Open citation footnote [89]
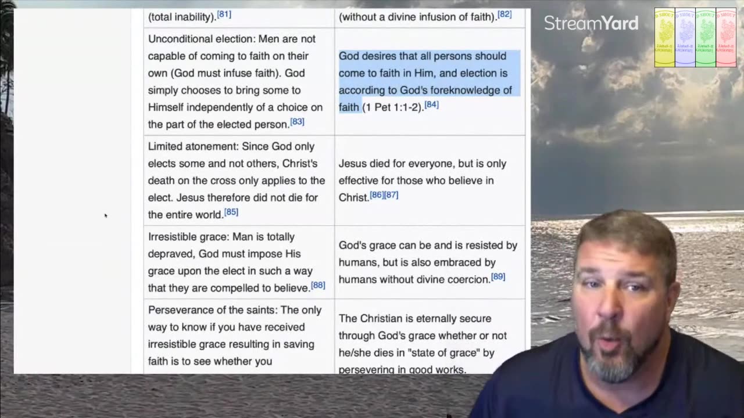744x418 pixels. point(498,277)
